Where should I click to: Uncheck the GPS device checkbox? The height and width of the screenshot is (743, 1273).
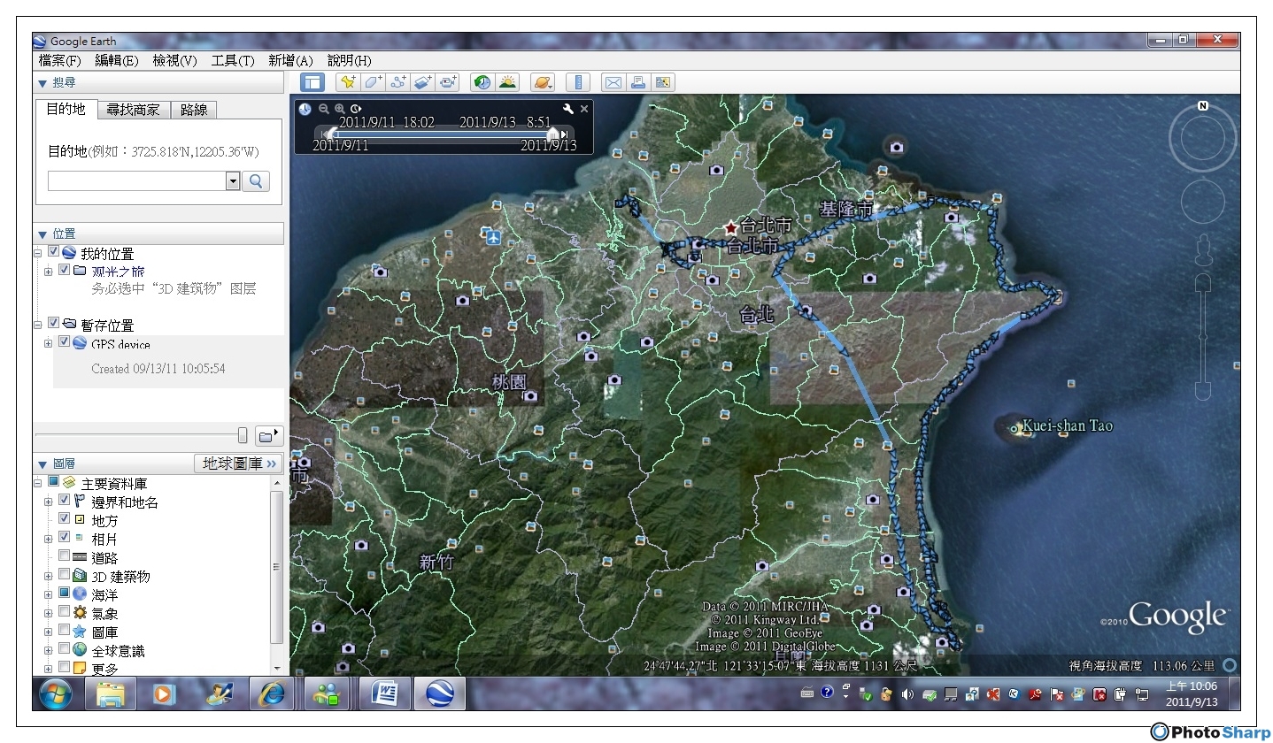pos(65,342)
